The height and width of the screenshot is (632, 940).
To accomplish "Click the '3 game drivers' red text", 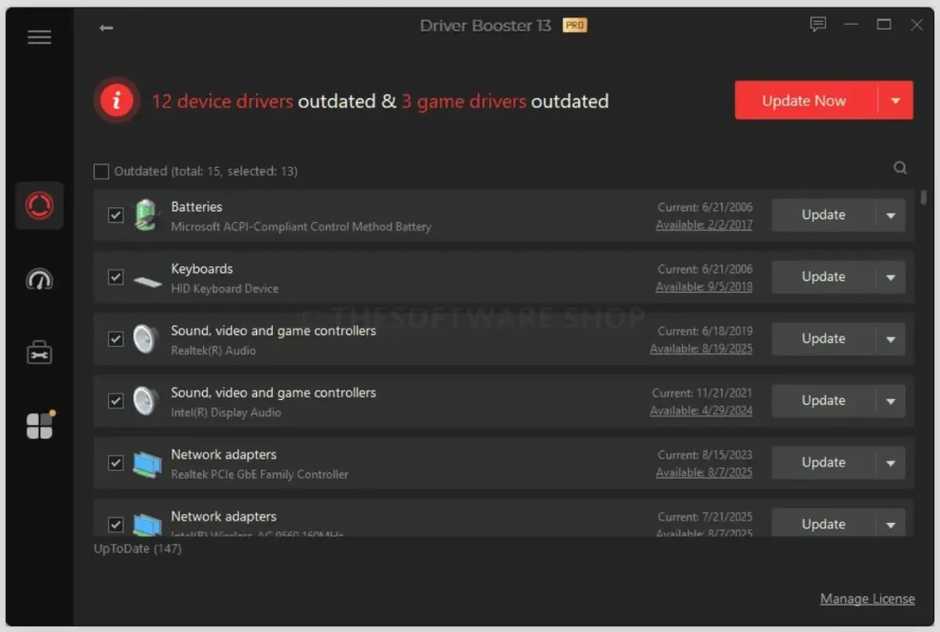I will (x=464, y=101).
